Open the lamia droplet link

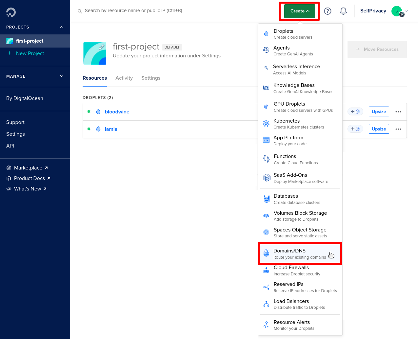(x=111, y=129)
